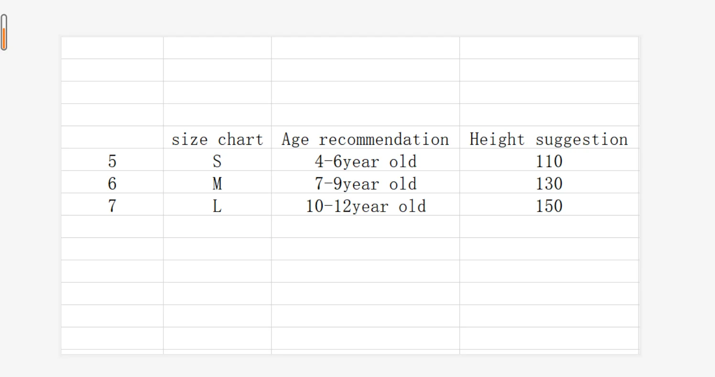Click the cell containing number 6

click(x=112, y=182)
